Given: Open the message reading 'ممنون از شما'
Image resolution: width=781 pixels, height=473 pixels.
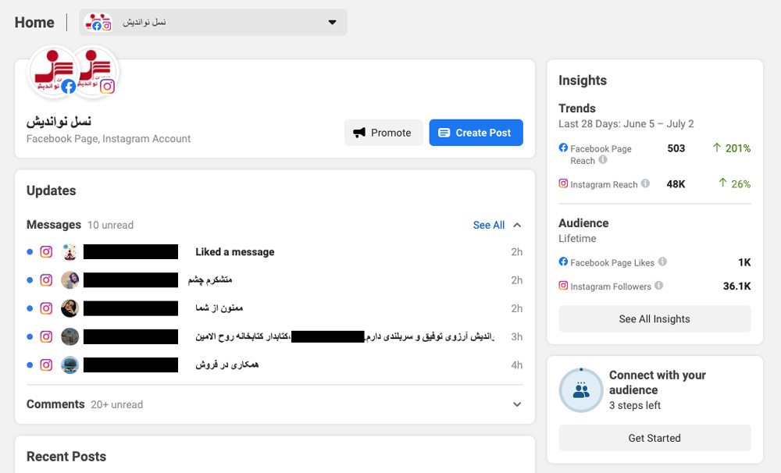Looking at the screenshot, I should [274, 308].
